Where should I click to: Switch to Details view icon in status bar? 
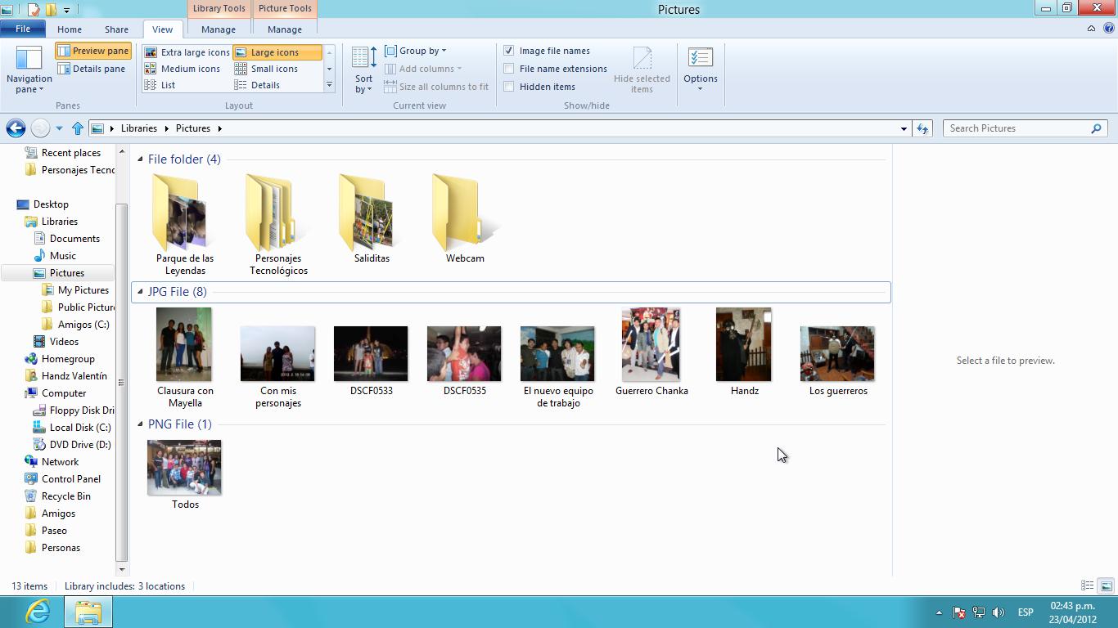click(x=1087, y=586)
